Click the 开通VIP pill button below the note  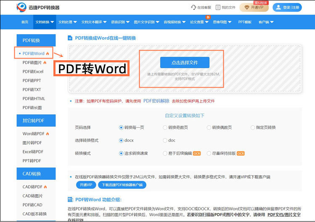click(x=86, y=185)
